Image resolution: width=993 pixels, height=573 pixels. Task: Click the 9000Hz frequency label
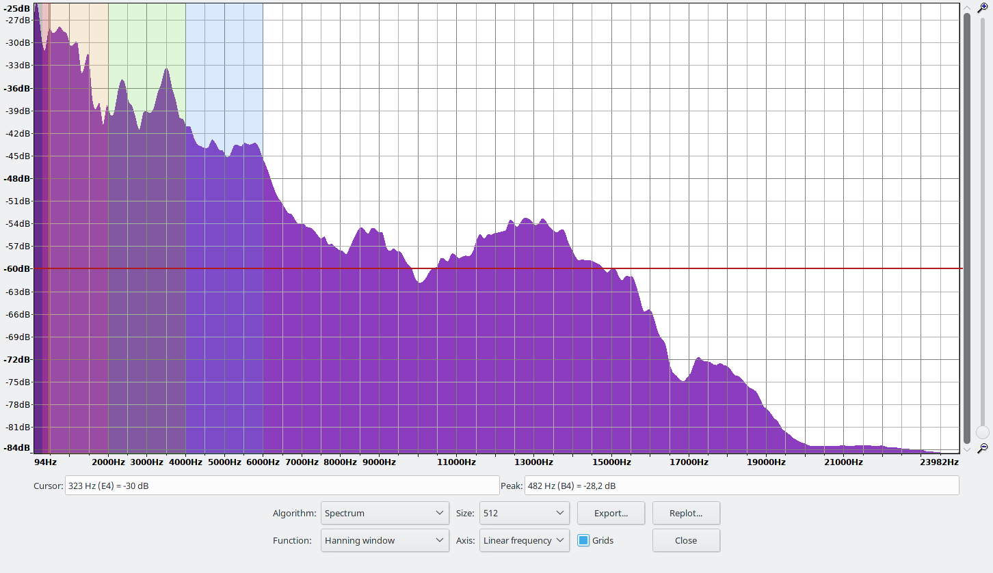[379, 462]
